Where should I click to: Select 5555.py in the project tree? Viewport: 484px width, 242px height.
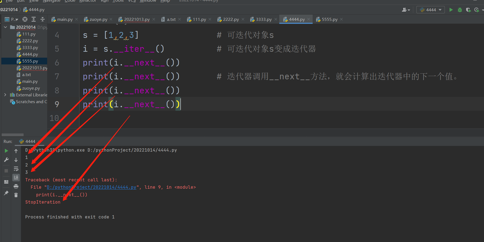pos(30,61)
